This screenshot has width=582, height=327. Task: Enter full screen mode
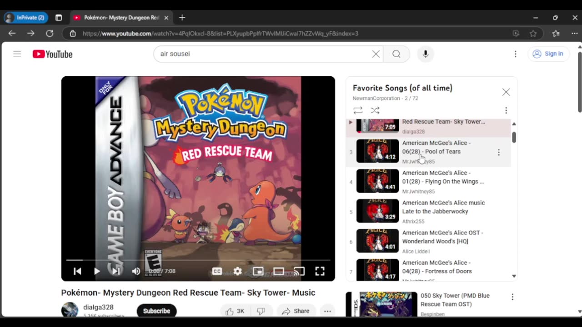(x=320, y=271)
